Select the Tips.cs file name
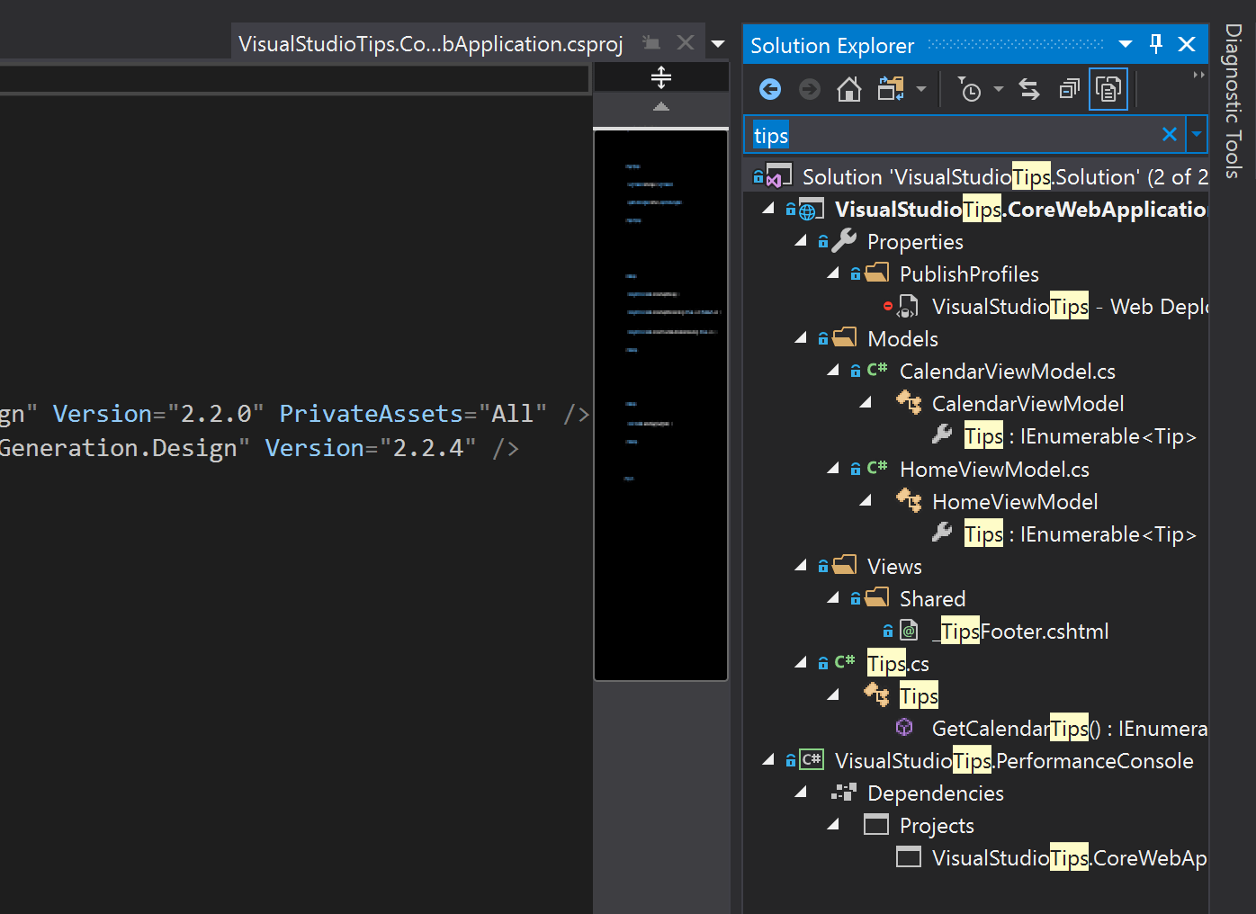1256x914 pixels. tap(898, 664)
